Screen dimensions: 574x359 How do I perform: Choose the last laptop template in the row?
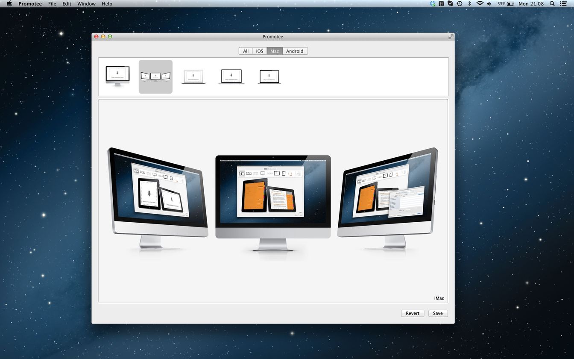pyautogui.click(x=269, y=77)
